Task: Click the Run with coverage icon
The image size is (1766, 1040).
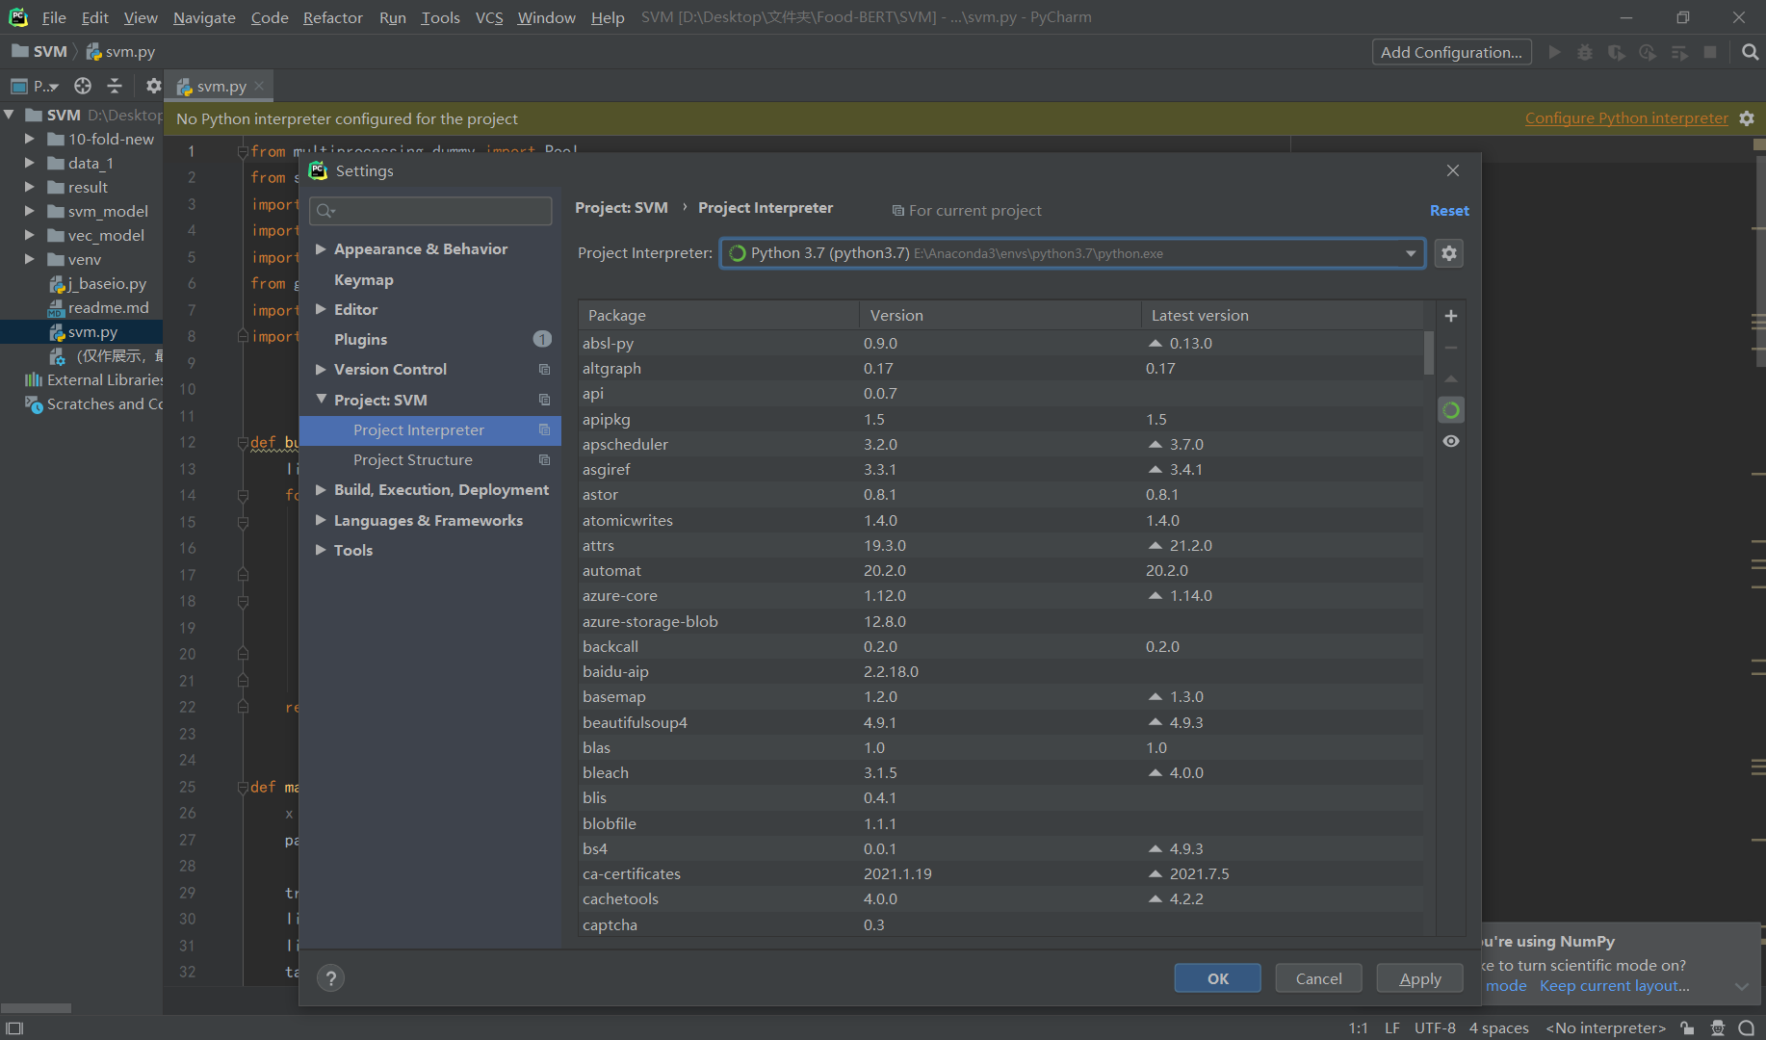Action: pyautogui.click(x=1617, y=52)
